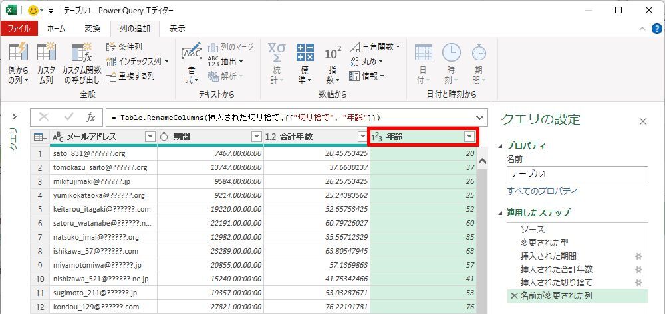Open the 標準 arithmetic operations icon
The height and width of the screenshot is (314, 665).
[305, 53]
